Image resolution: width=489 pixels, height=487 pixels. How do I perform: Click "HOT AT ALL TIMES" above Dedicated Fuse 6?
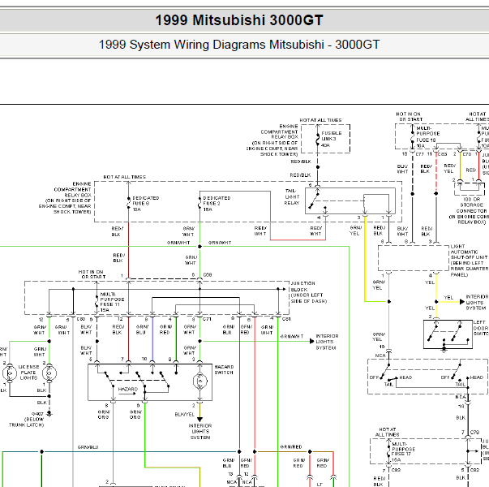tap(124, 177)
